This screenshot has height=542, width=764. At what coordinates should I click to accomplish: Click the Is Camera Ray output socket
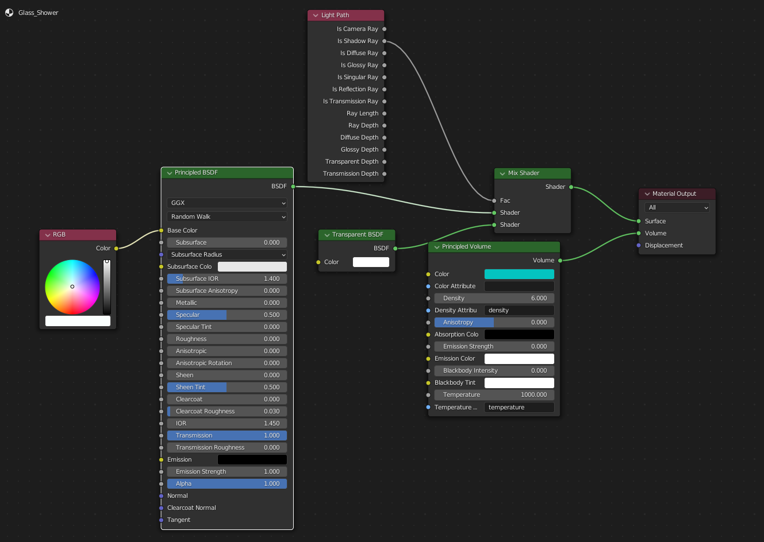click(x=385, y=29)
